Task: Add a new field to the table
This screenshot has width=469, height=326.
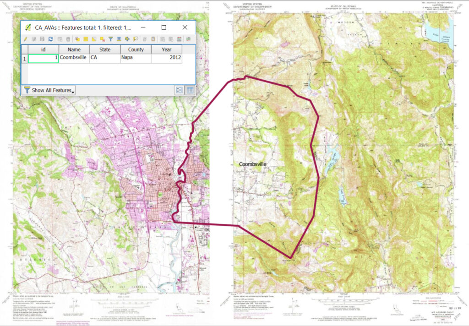Action: [163, 39]
